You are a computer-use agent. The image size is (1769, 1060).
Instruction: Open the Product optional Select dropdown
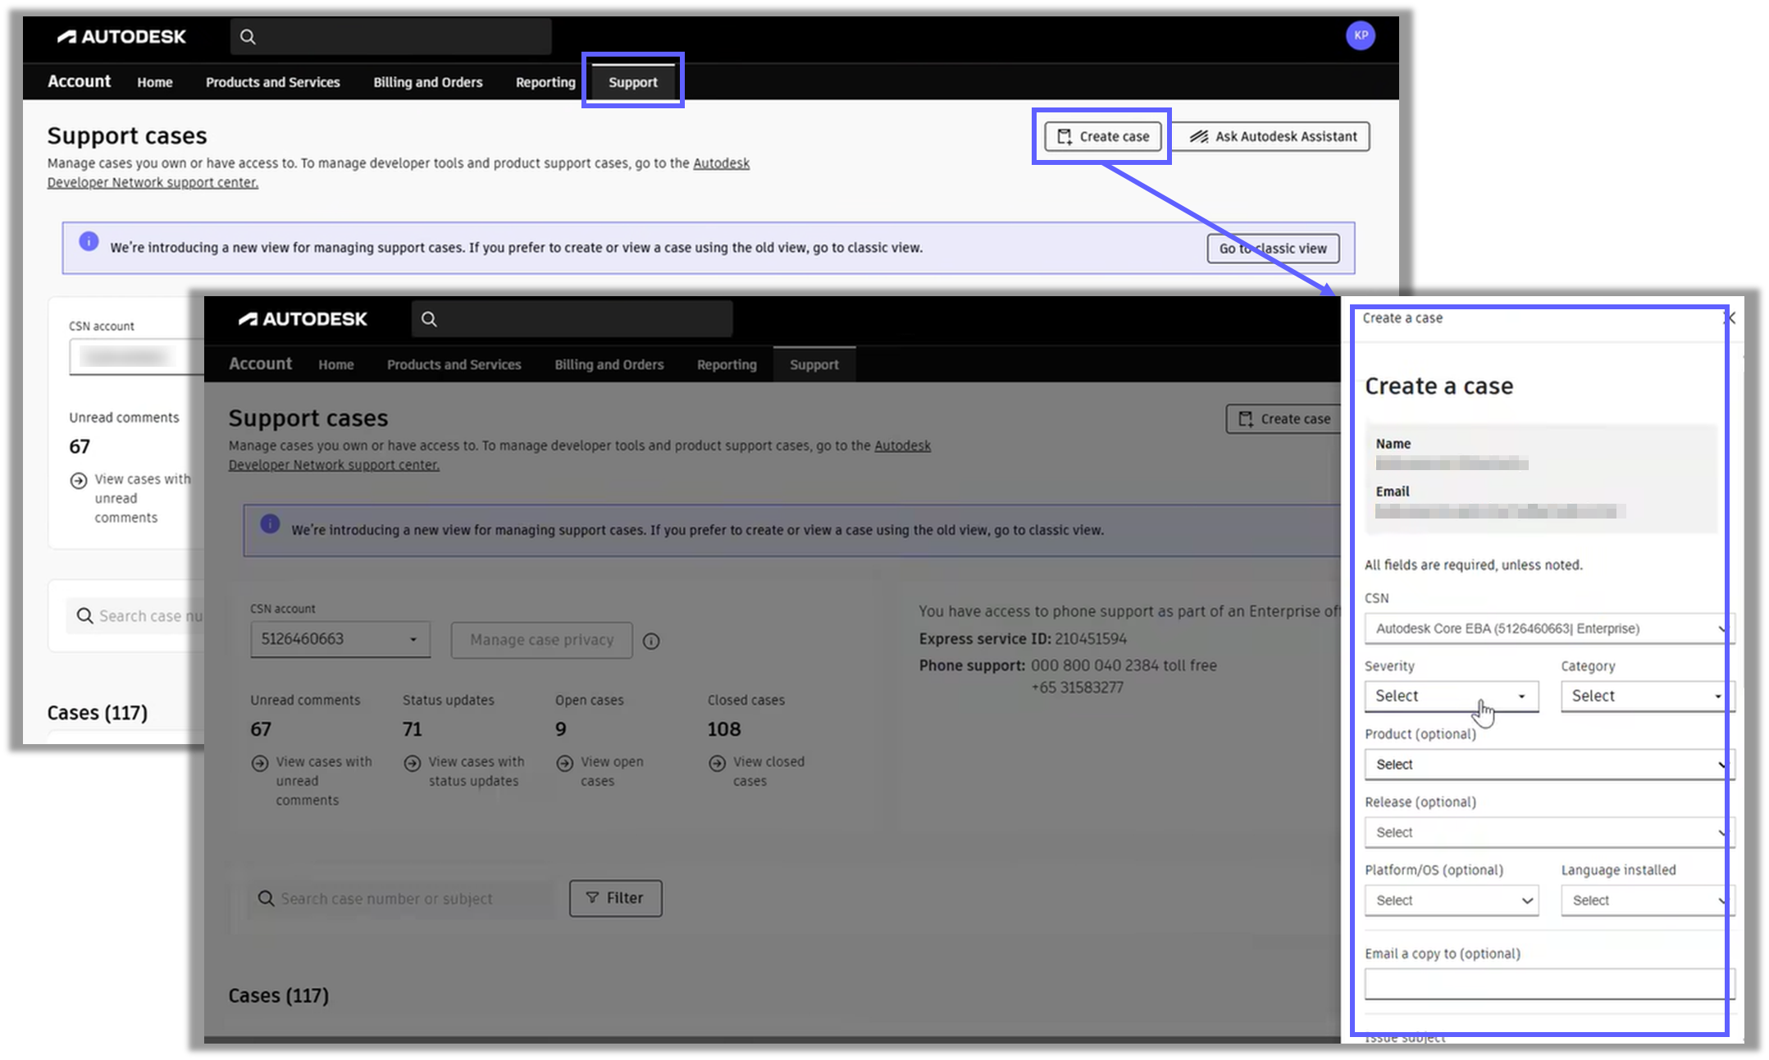[1547, 764]
